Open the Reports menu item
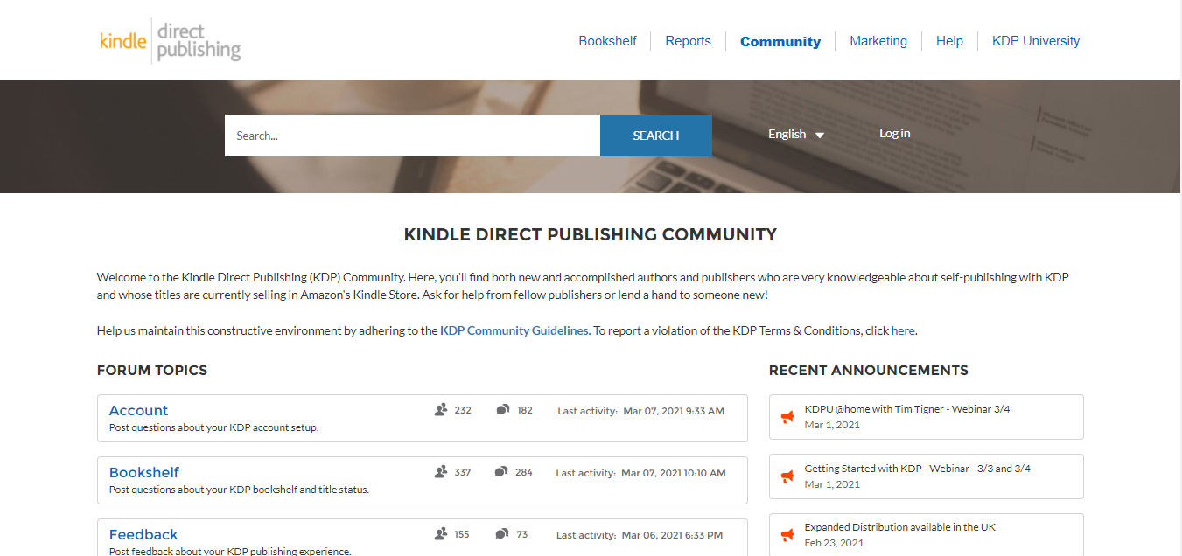 [x=688, y=41]
